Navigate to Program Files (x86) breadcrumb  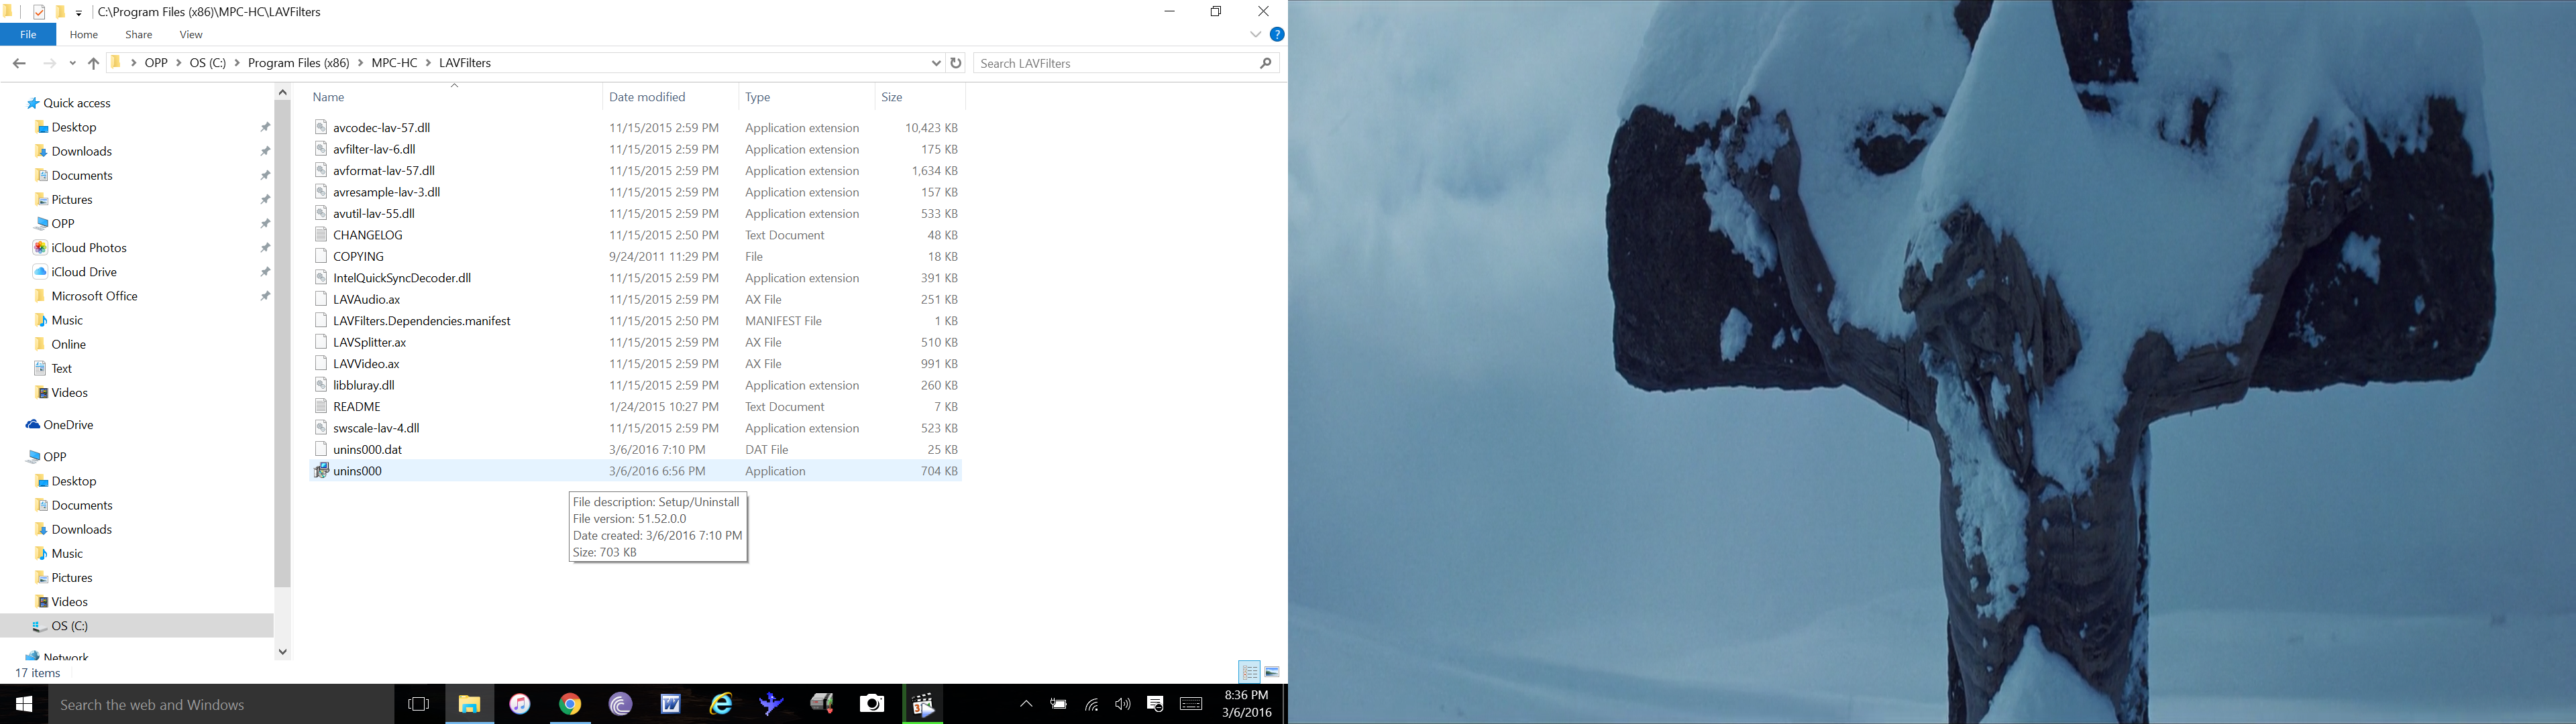298,63
